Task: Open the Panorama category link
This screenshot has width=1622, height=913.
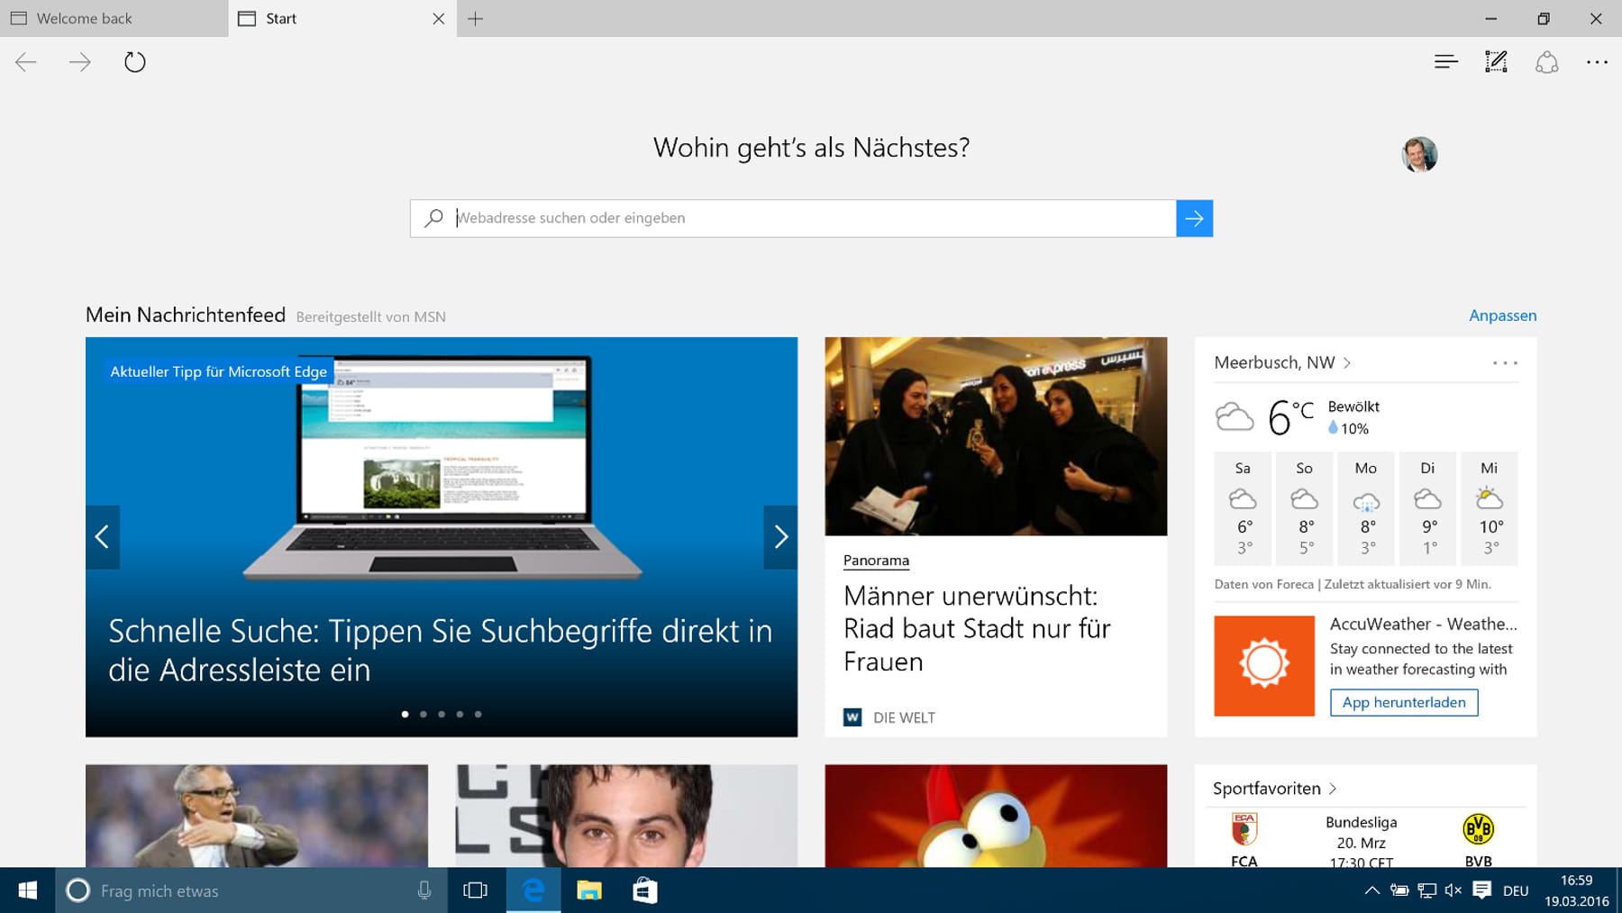Action: point(876,561)
